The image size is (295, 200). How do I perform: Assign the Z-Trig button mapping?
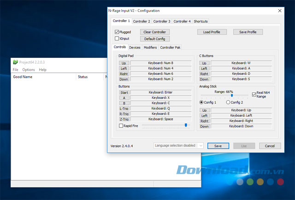[124, 119]
